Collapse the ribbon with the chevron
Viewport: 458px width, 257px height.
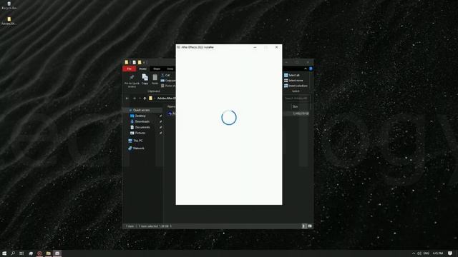(306, 69)
